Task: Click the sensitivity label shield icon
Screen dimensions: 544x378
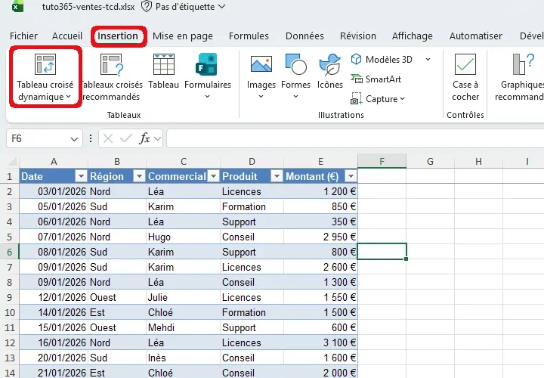Action: (x=147, y=6)
